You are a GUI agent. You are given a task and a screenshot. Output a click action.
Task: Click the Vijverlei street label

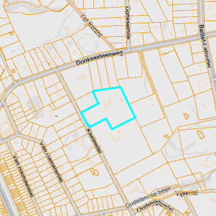pos(186,193)
